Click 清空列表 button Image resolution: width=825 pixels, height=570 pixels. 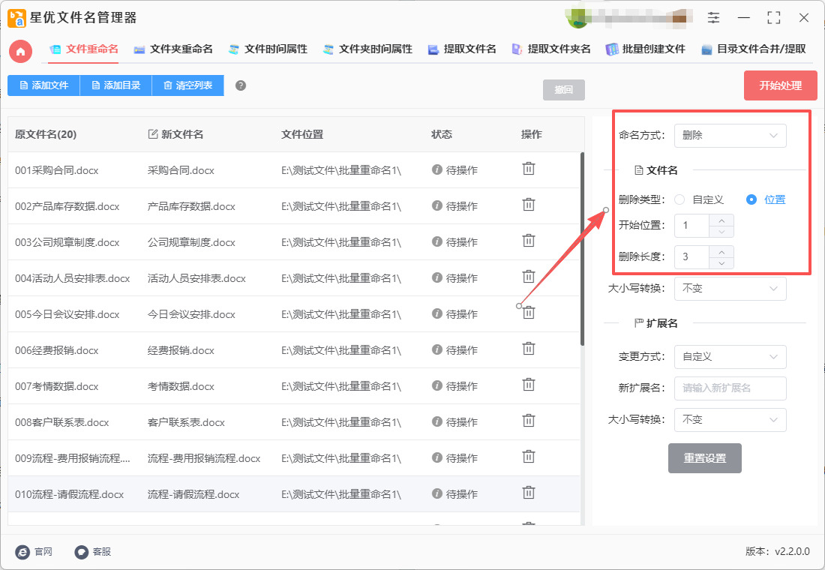tap(187, 85)
